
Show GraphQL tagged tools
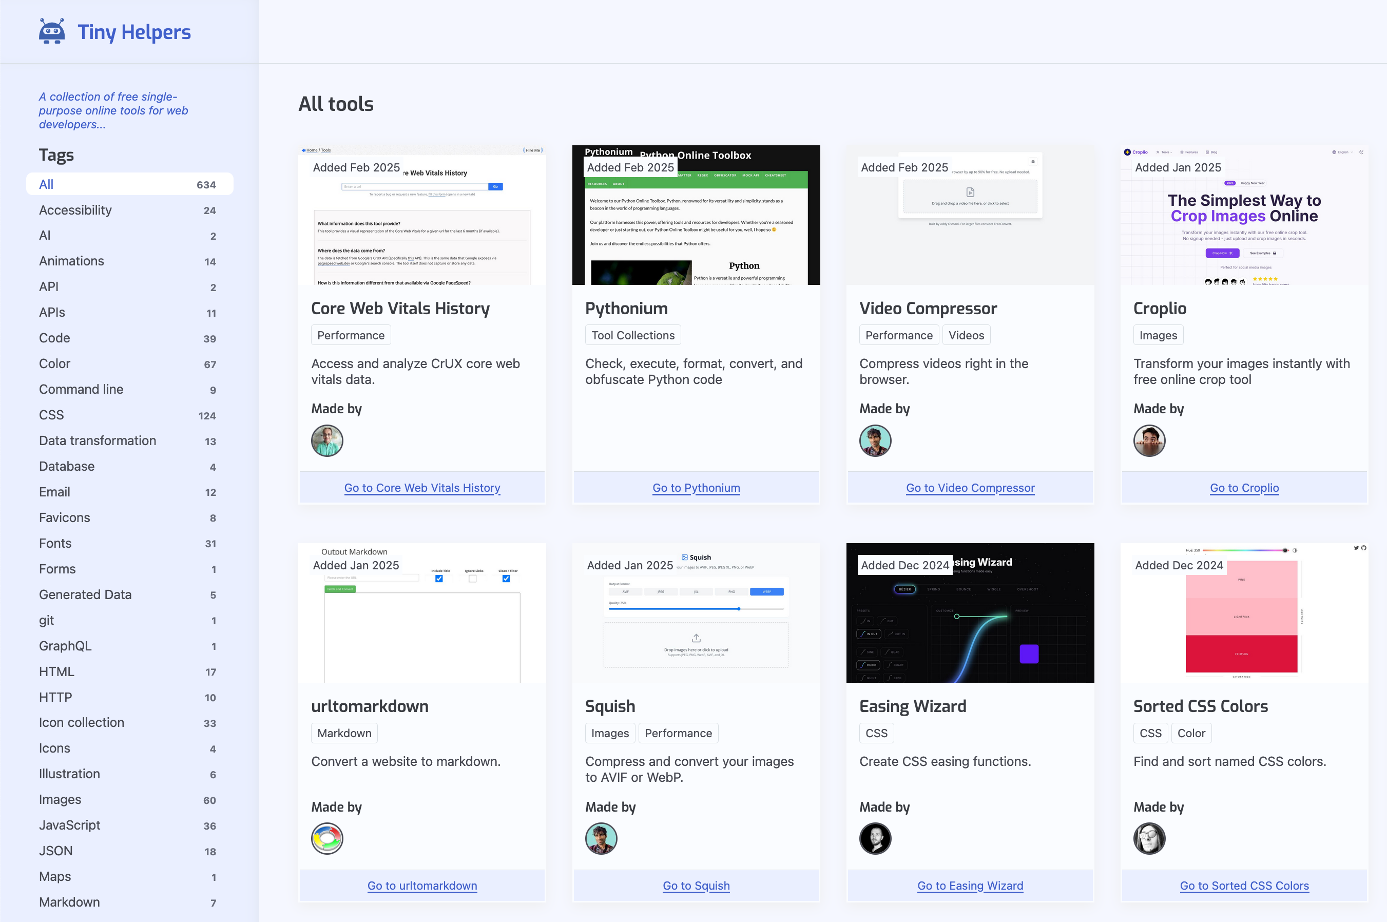pos(129,646)
